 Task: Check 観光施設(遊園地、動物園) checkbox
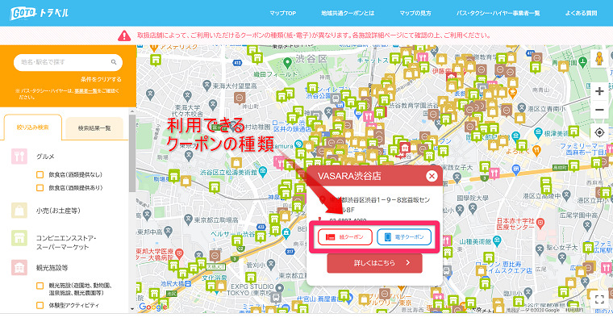pos(40,286)
